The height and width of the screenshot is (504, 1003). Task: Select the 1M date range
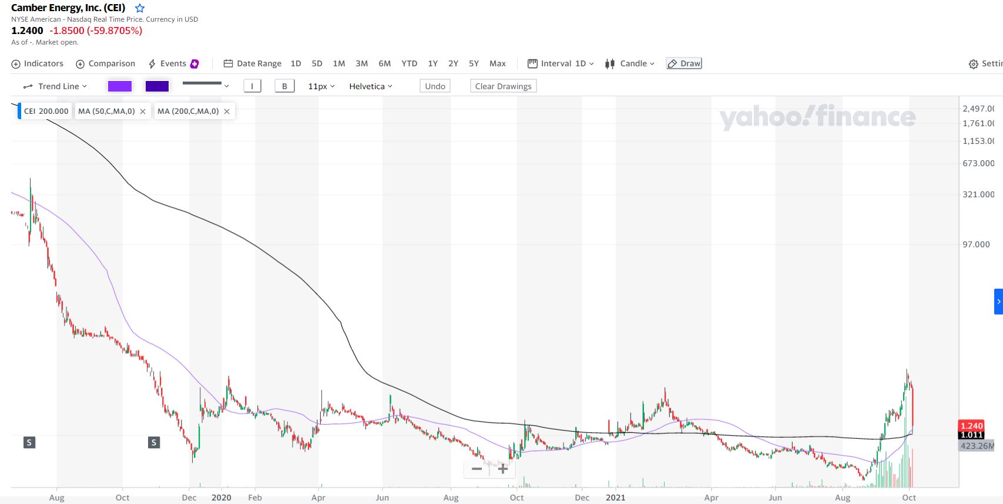(339, 63)
